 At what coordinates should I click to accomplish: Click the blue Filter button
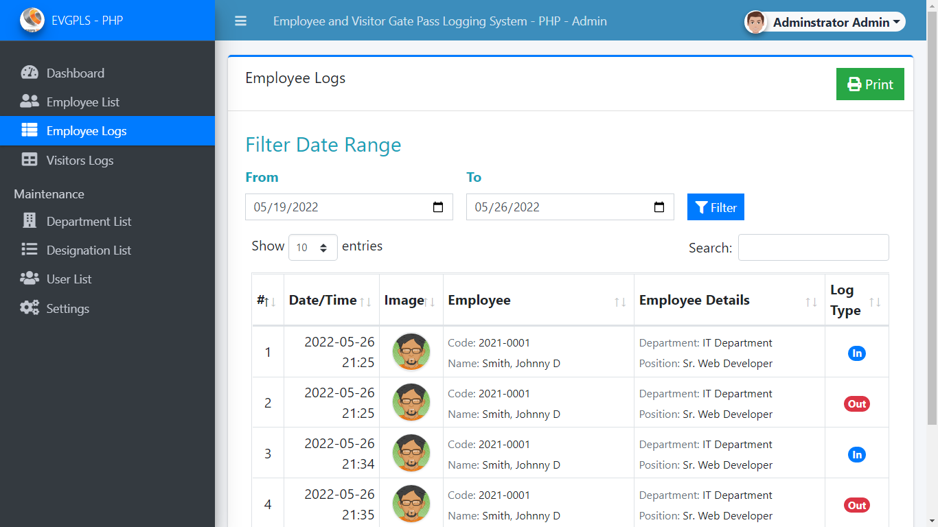coord(716,207)
